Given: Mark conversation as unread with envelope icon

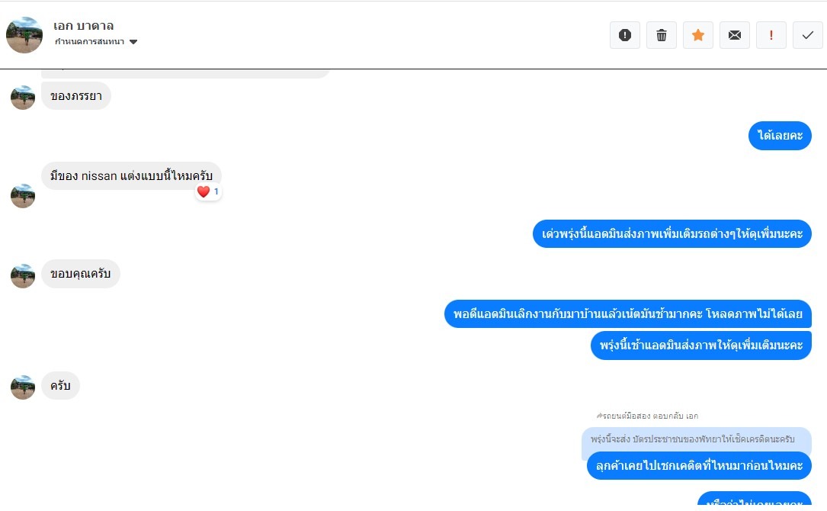Looking at the screenshot, I should coord(734,35).
